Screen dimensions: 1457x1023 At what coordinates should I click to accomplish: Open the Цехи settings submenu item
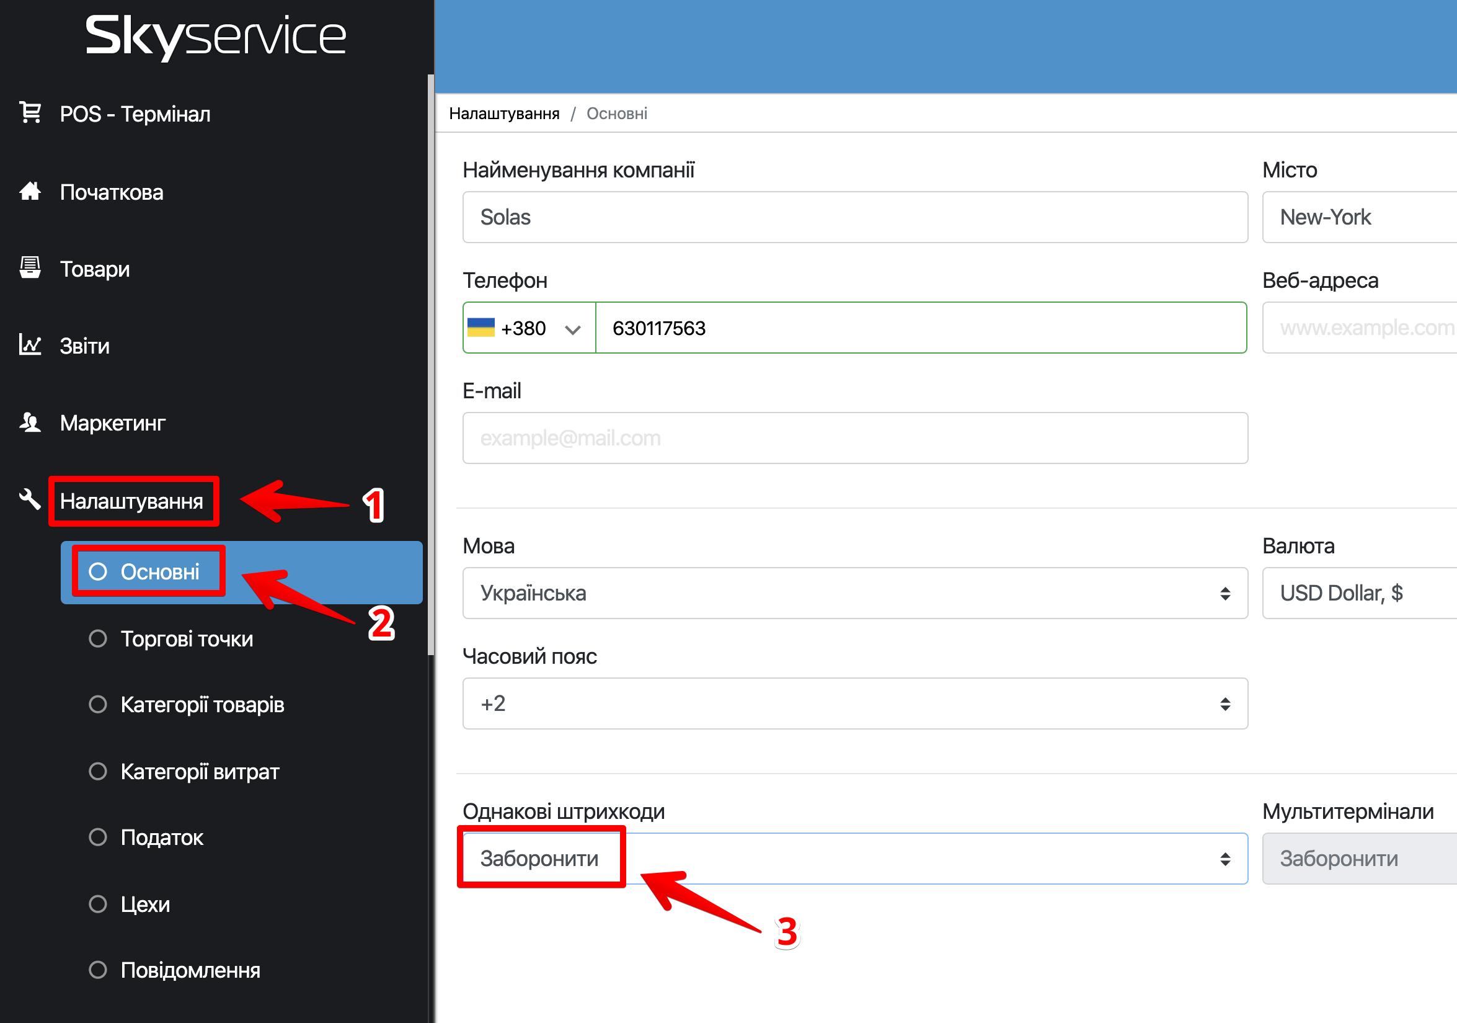click(x=144, y=904)
